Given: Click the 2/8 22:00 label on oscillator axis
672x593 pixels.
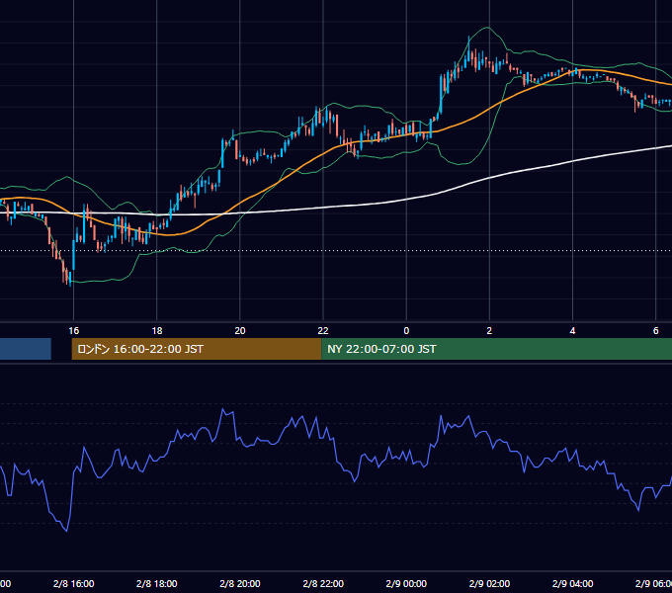Looking at the screenshot, I should click(x=323, y=583).
